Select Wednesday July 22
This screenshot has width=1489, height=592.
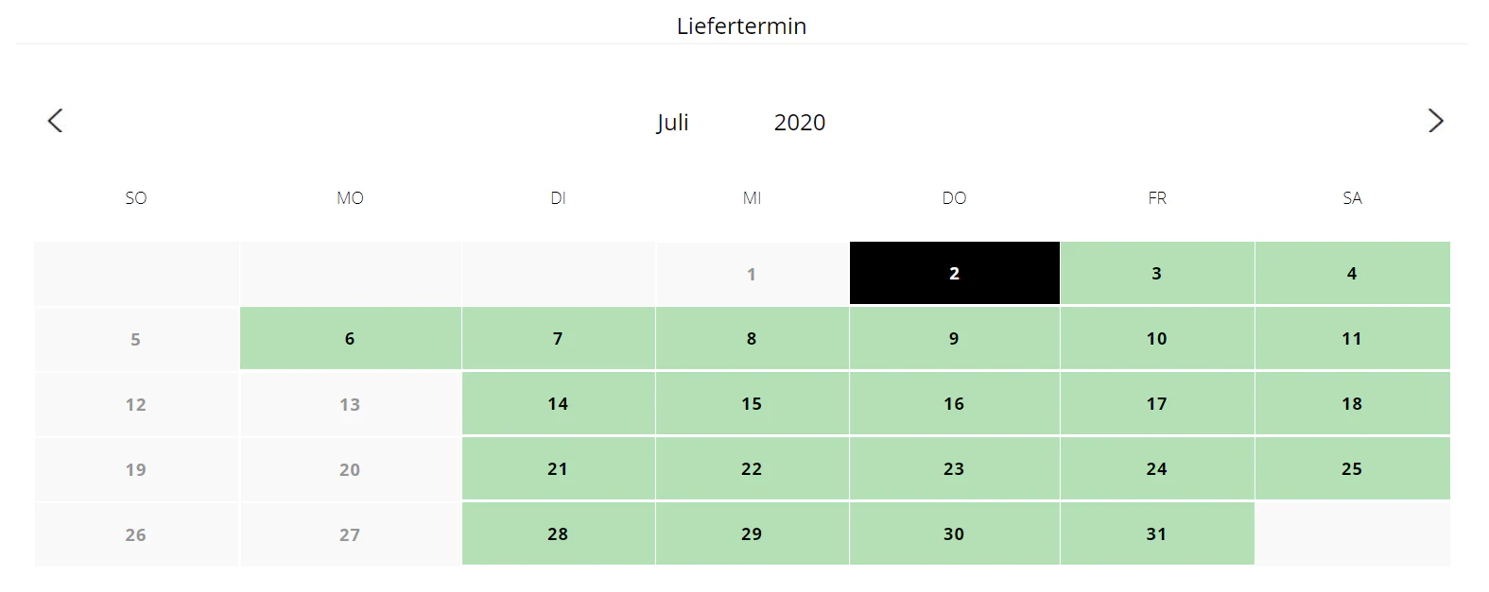point(752,468)
